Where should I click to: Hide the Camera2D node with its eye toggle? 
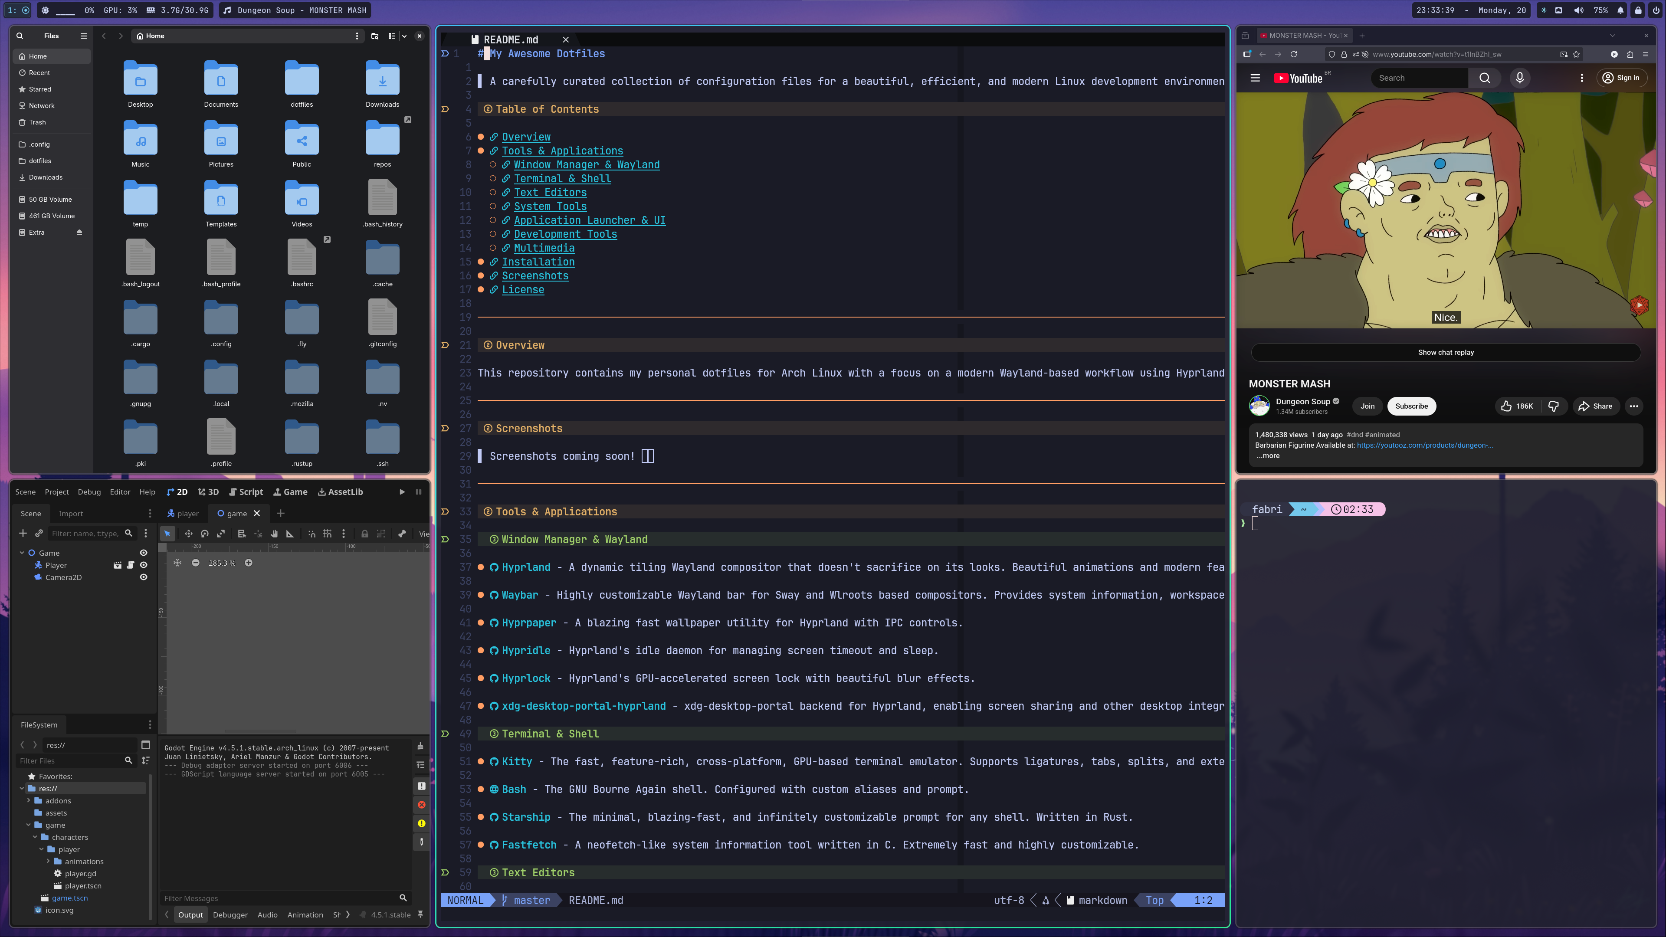tap(144, 577)
